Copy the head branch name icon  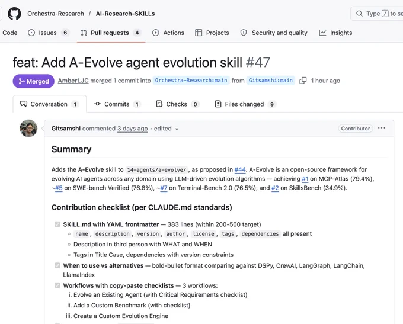point(303,81)
